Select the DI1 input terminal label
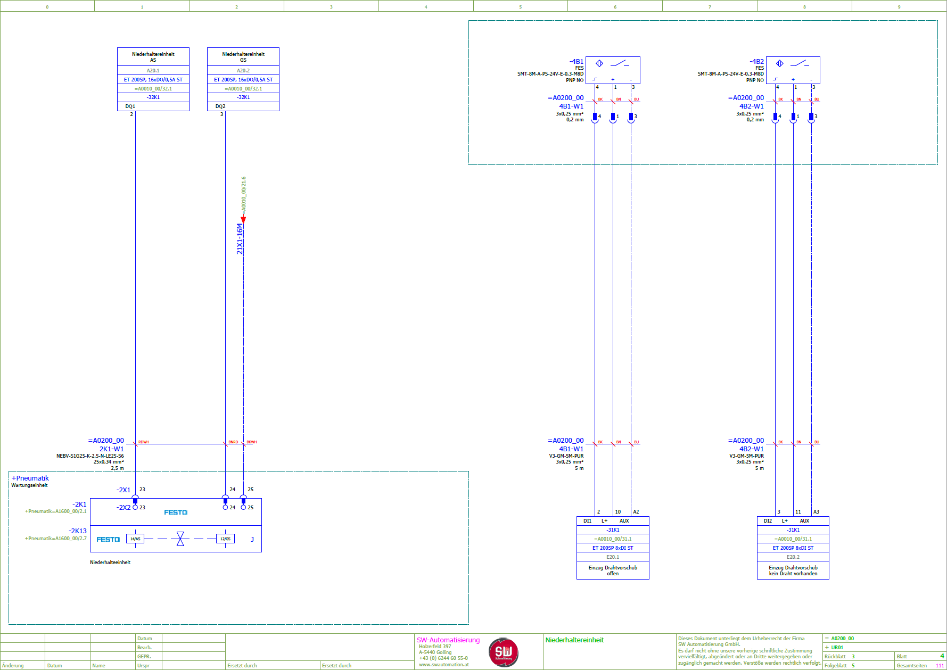 pyautogui.click(x=587, y=521)
